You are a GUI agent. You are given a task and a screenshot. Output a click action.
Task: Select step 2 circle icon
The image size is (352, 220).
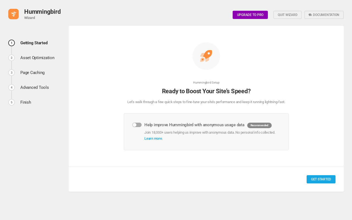tap(12, 58)
